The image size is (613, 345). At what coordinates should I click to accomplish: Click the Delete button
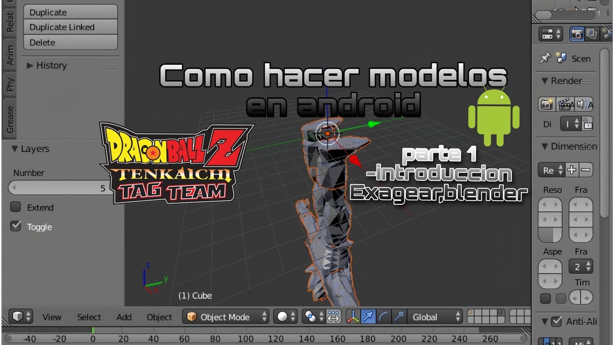pos(70,42)
